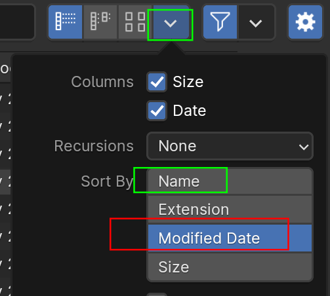Select the bottom-most visible file row
This screenshot has height=296, width=330.
click(x=5, y=290)
